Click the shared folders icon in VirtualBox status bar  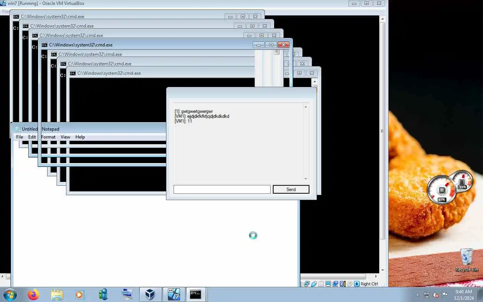(321, 284)
